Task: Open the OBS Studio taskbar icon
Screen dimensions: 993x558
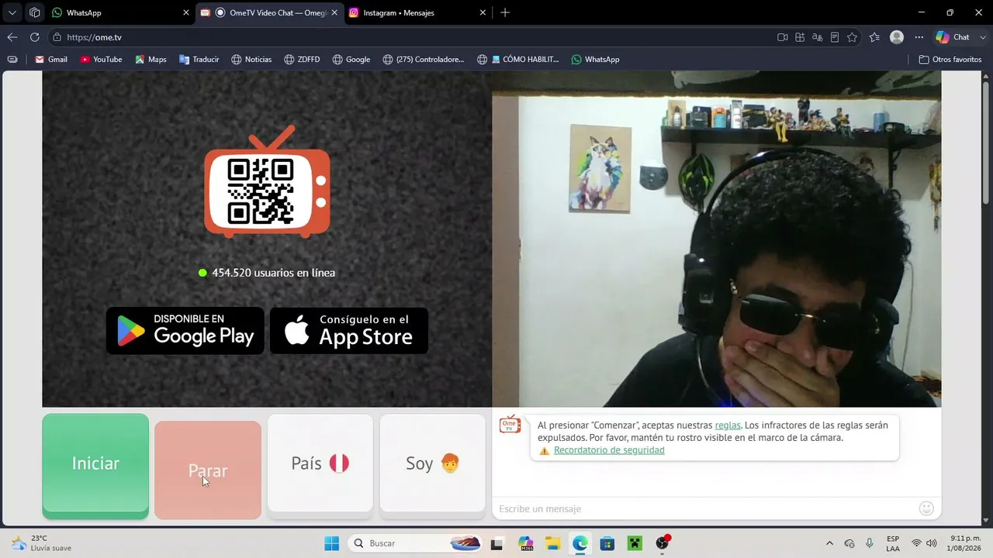Action: coord(663,543)
